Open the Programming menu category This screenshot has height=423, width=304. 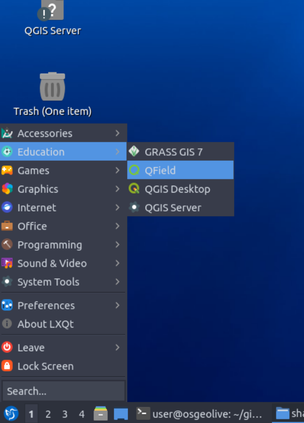(64, 244)
